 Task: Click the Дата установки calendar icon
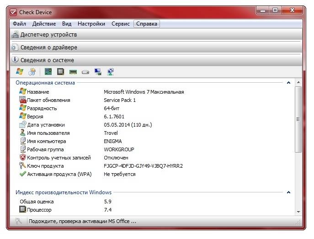(x=23, y=124)
